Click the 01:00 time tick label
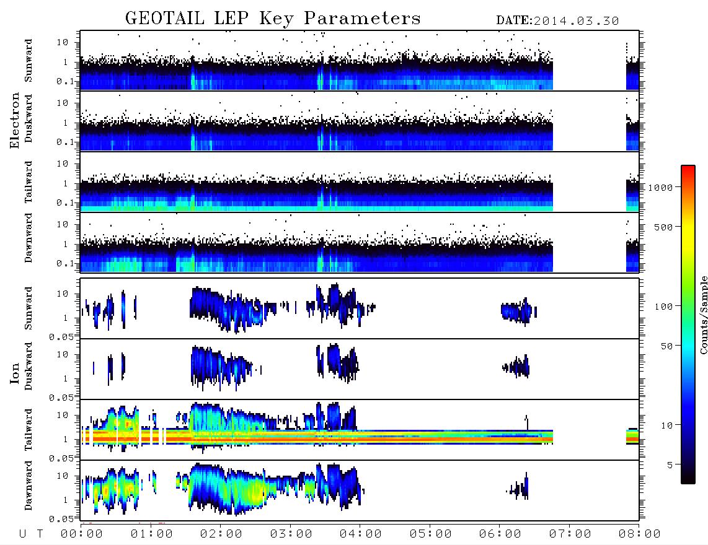708x545 pixels. point(152,534)
